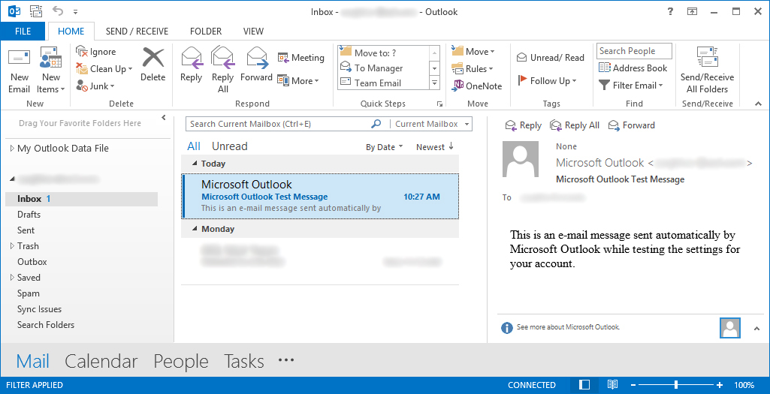Minimize the folder pane
The height and width of the screenshot is (394, 770).
164,118
